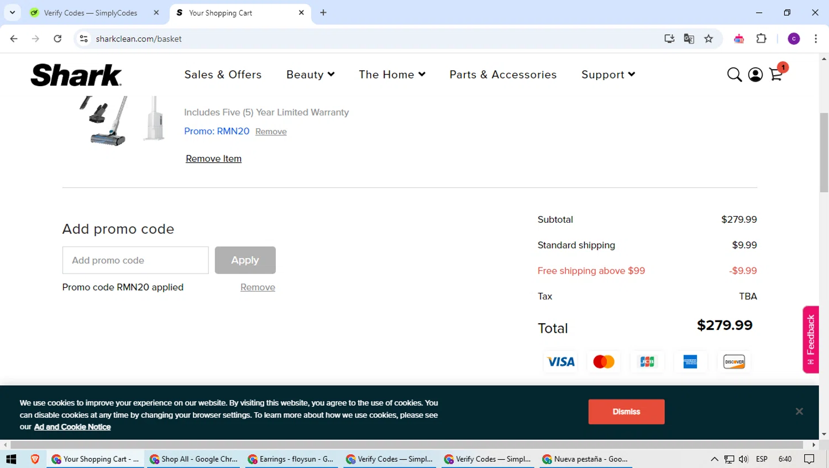Dismiss the cookie notice
The width and height of the screenshot is (829, 468).
(x=626, y=412)
